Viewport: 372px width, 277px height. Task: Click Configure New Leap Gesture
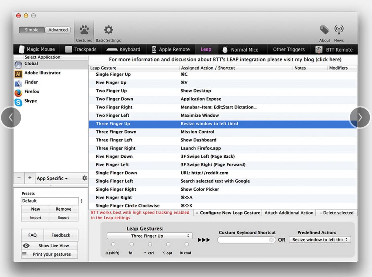coord(228,212)
